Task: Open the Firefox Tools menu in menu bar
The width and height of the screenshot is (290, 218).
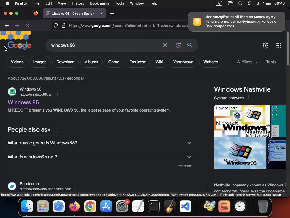Action: 120,3
